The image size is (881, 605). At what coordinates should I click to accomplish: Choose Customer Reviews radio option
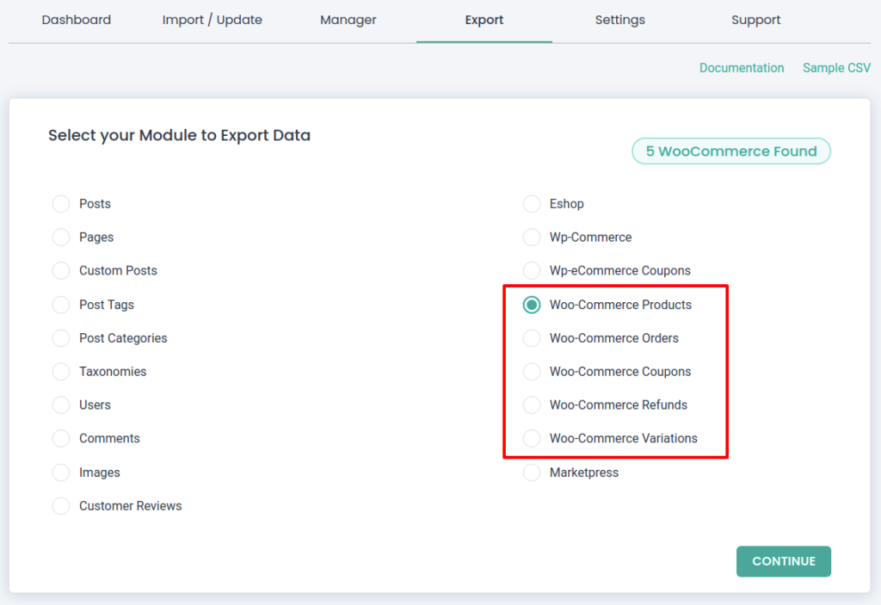(x=61, y=506)
